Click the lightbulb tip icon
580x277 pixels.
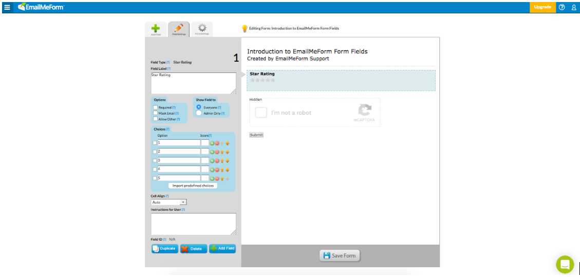(x=244, y=28)
